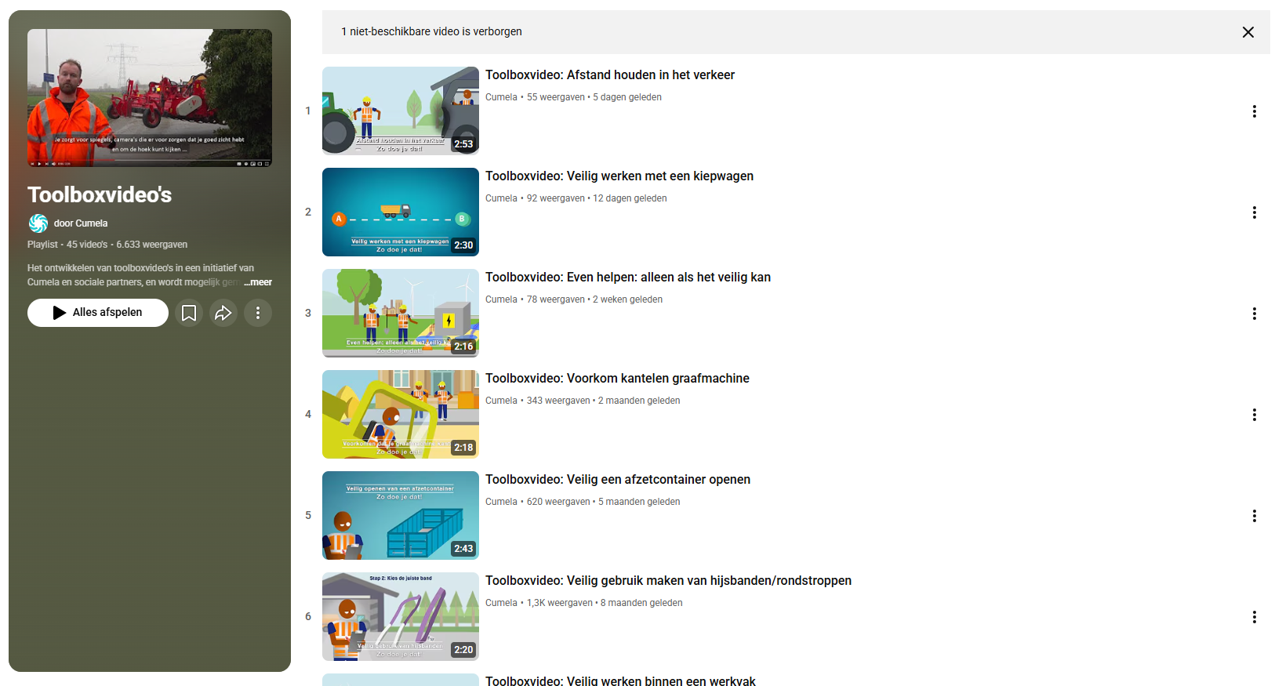Open the playlist cover thumbnail
The image size is (1282, 686).
[x=150, y=98]
